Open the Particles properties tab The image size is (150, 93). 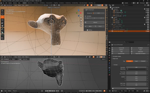point(109,65)
